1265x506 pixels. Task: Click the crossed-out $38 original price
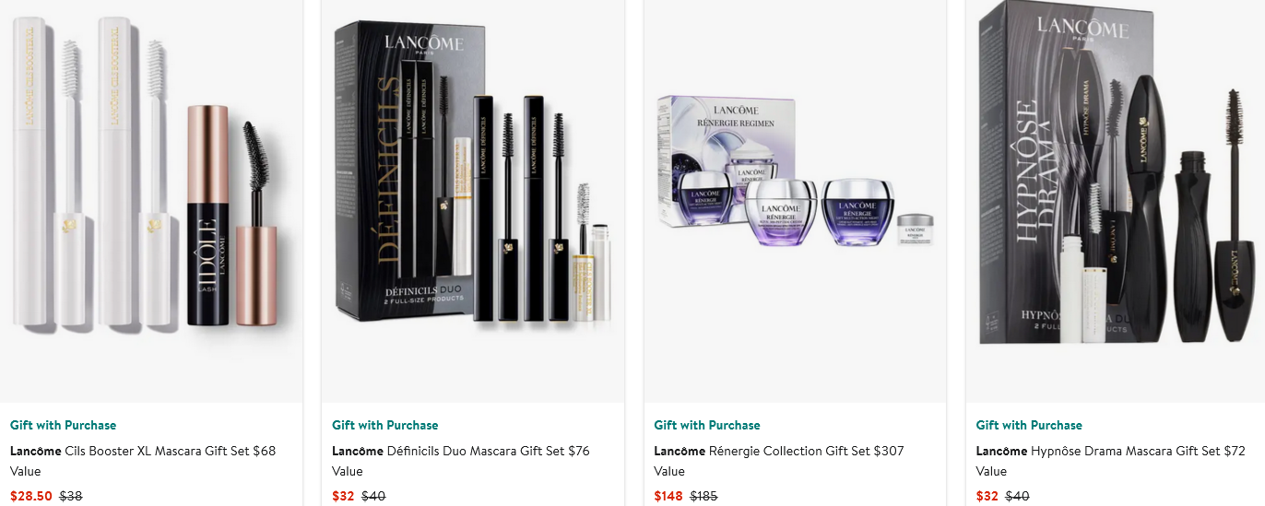click(x=71, y=496)
